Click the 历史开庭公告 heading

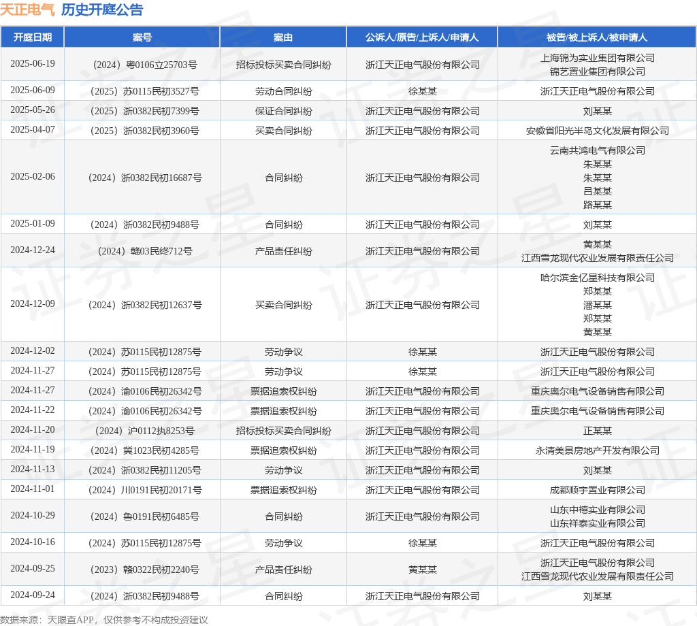pyautogui.click(x=102, y=10)
